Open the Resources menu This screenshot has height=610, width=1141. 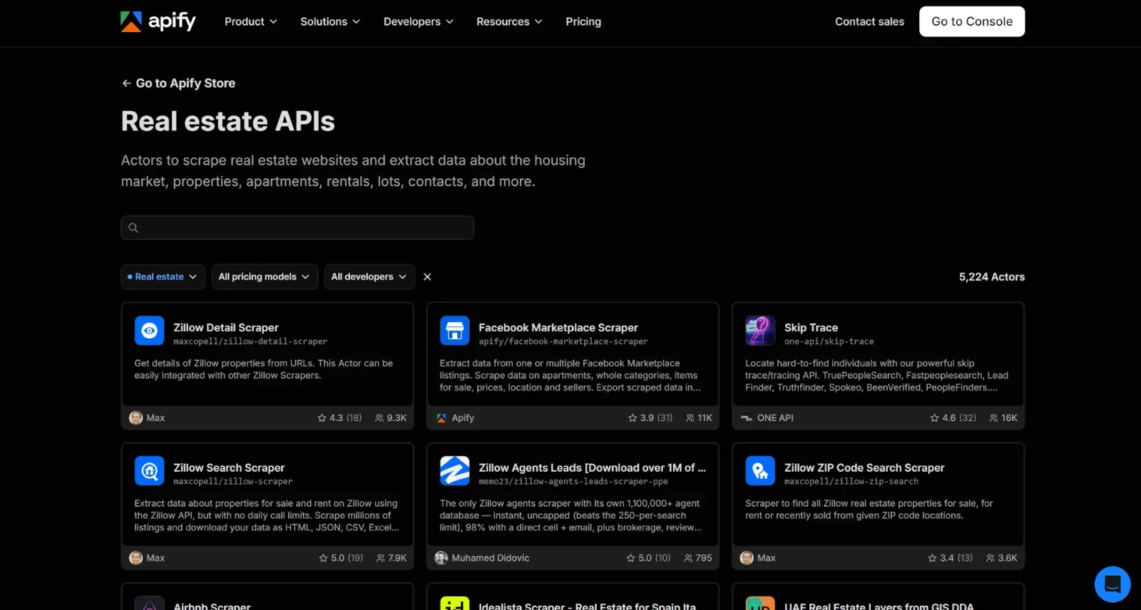point(509,21)
